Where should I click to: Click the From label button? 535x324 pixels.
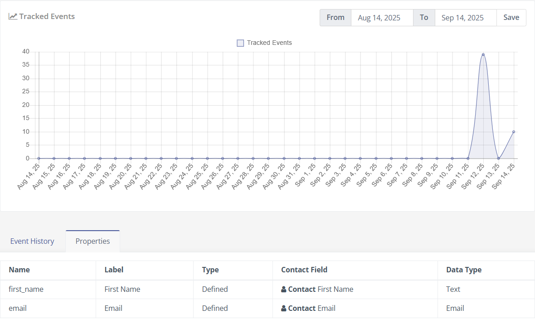(336, 18)
